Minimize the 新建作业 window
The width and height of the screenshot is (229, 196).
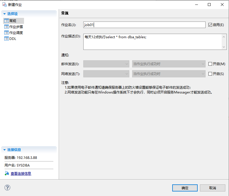(197, 5)
